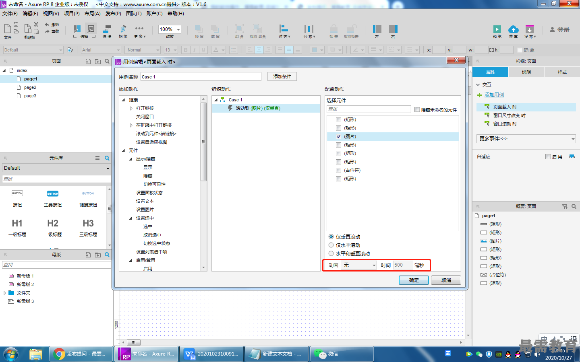Enable the adaptive view (启用) checkbox
The width and height of the screenshot is (580, 362).
[x=548, y=156]
